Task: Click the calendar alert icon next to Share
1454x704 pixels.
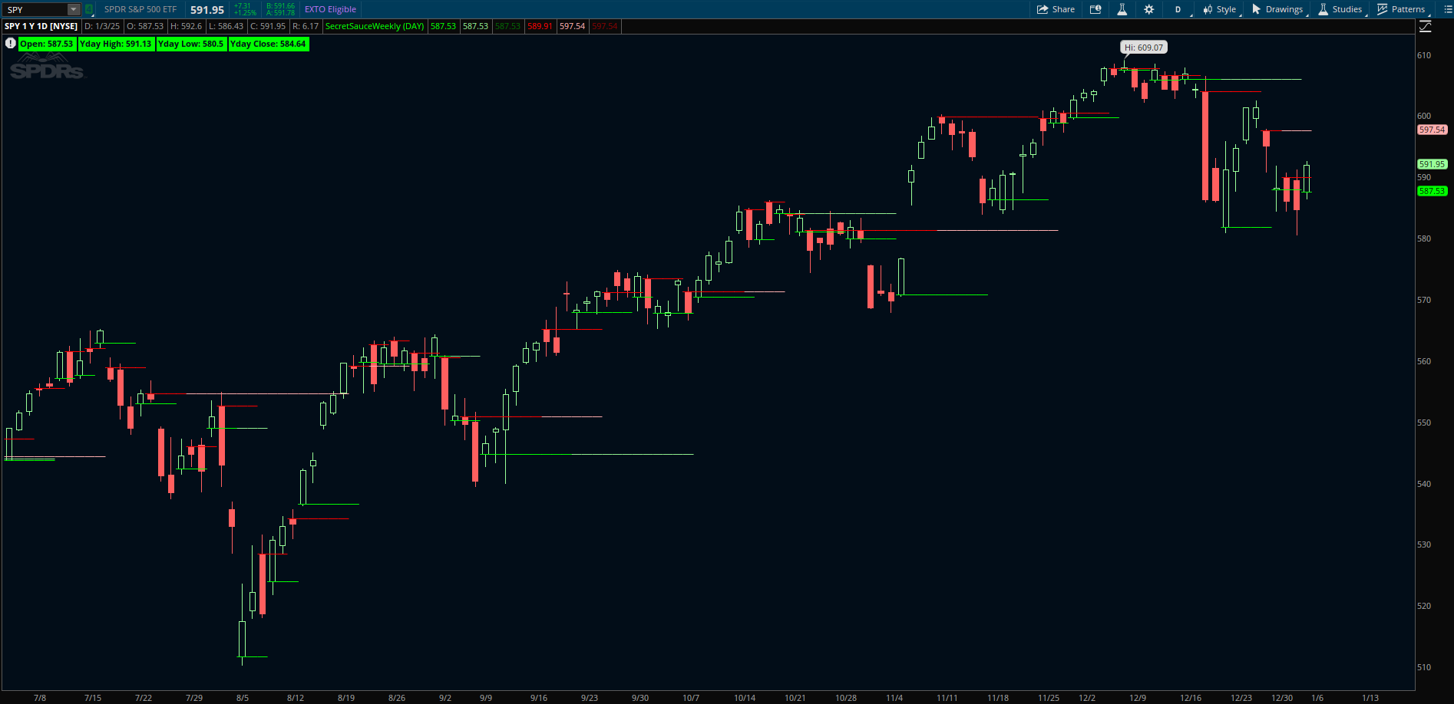Action: pyautogui.click(x=1095, y=9)
